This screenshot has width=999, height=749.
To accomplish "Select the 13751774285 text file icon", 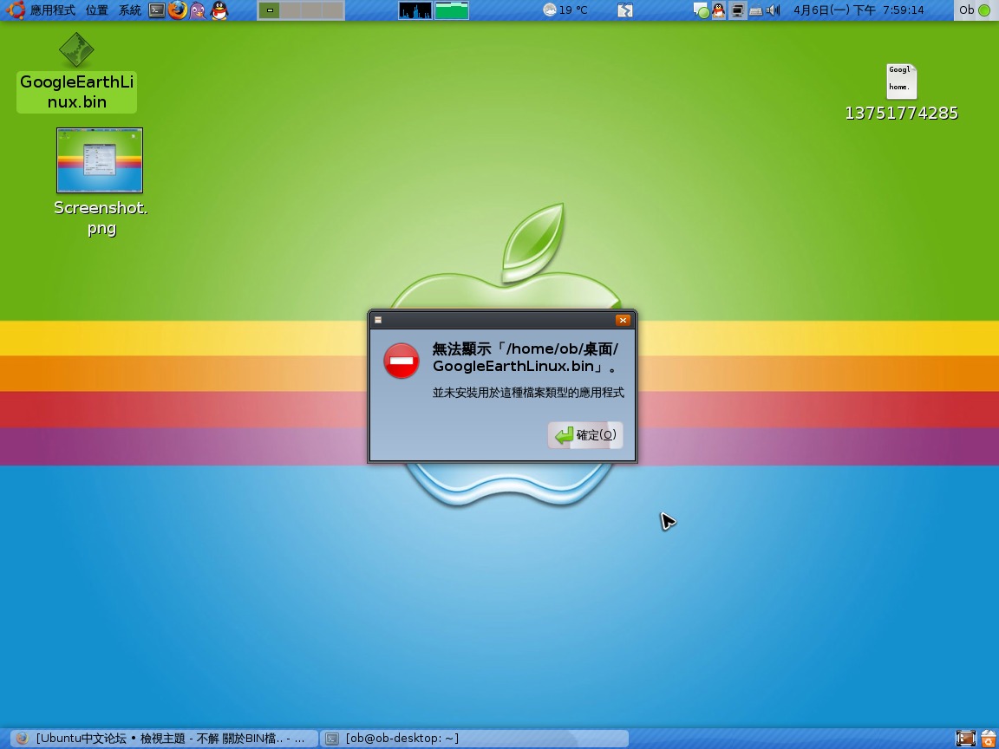I will coord(902,81).
